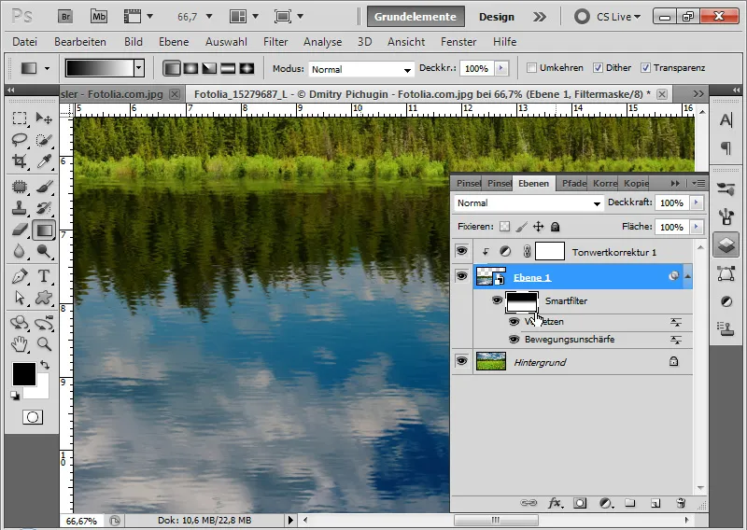The height and width of the screenshot is (530, 747).
Task: Select the Lasso tool
Action: [20, 140]
